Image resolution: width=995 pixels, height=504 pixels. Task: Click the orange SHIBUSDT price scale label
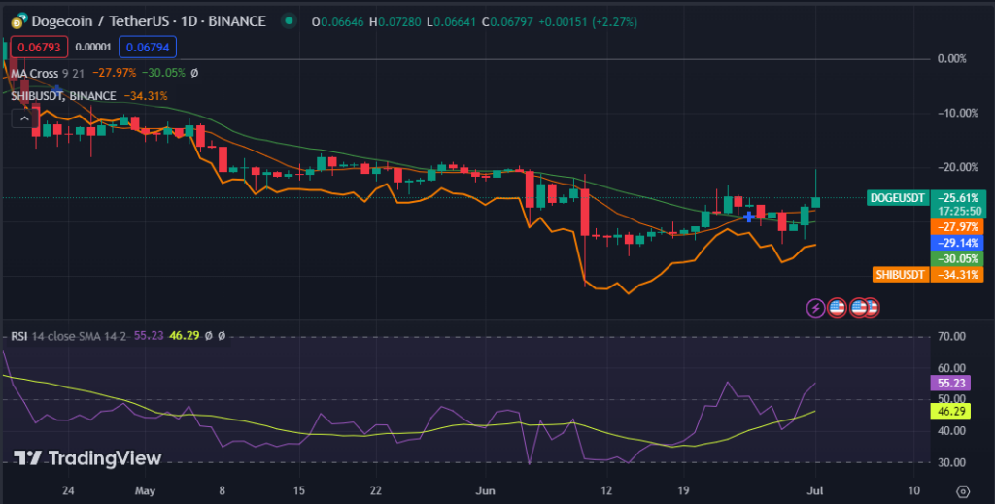pyautogui.click(x=901, y=275)
